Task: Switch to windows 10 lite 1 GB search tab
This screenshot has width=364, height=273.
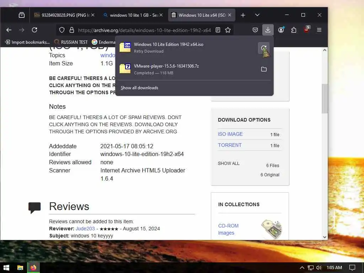Action: (133, 15)
